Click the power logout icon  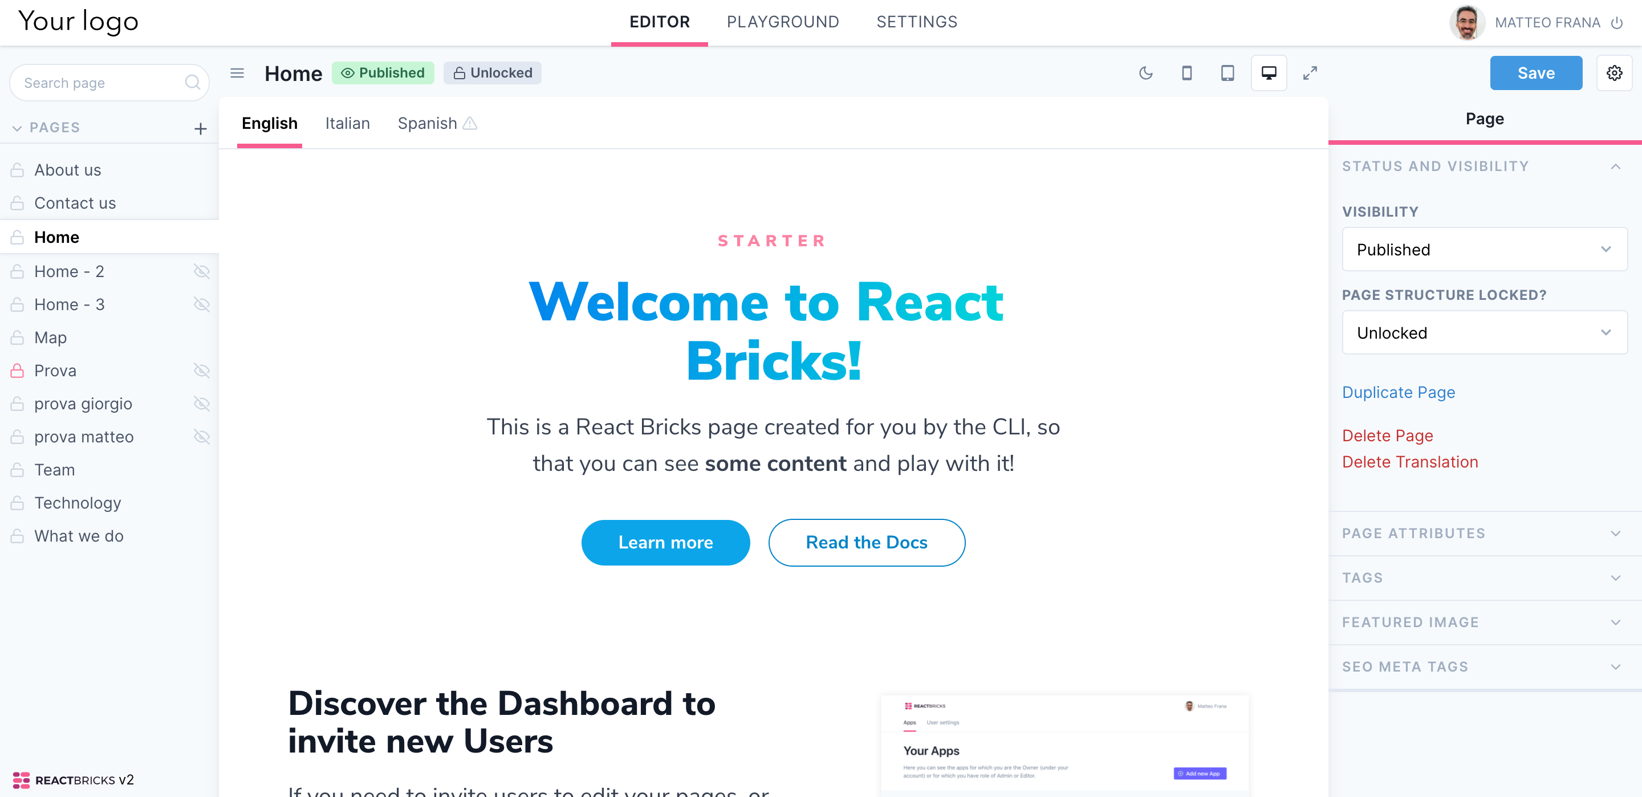click(1617, 23)
